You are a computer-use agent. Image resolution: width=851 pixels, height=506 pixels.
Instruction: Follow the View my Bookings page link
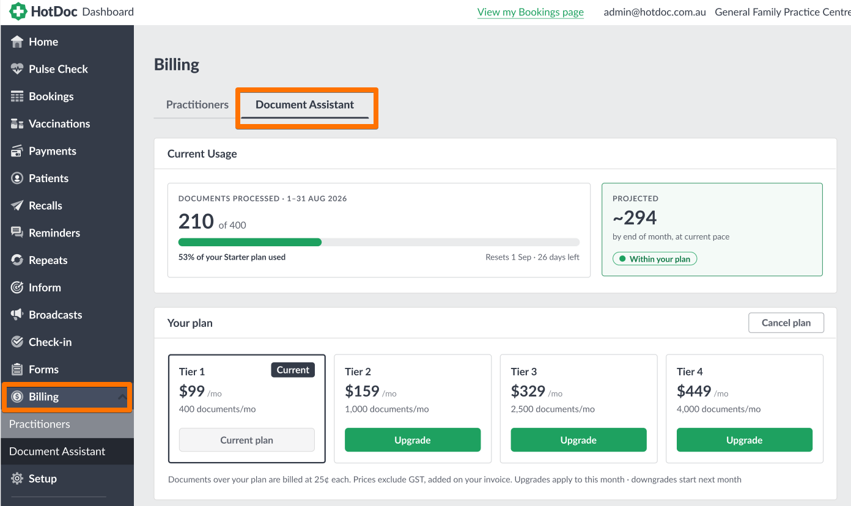pyautogui.click(x=531, y=12)
